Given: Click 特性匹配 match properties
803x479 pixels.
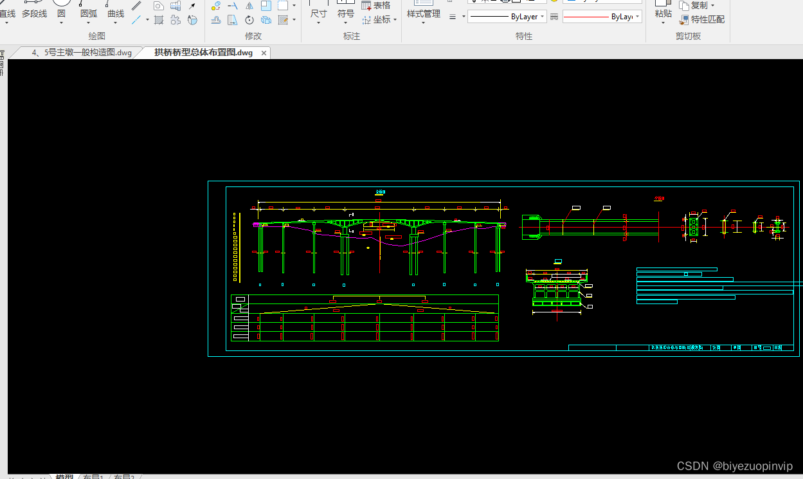Looking at the screenshot, I should [x=702, y=19].
